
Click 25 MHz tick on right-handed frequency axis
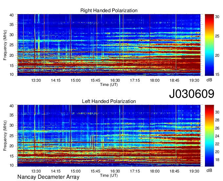pos(11,45)
